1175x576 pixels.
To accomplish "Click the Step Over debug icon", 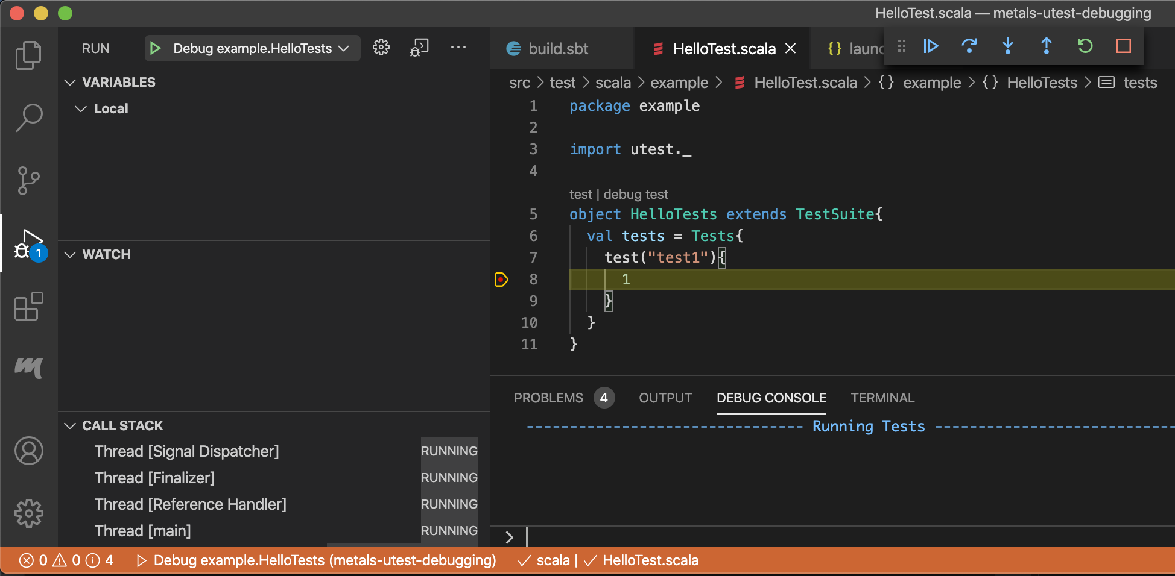I will pyautogui.click(x=969, y=46).
